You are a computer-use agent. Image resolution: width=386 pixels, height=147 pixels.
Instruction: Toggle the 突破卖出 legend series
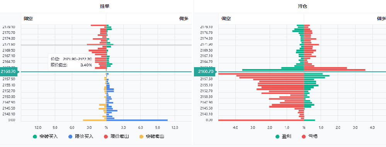pos(151,137)
